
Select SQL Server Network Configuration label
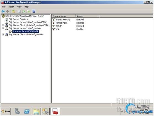pos(25,28)
